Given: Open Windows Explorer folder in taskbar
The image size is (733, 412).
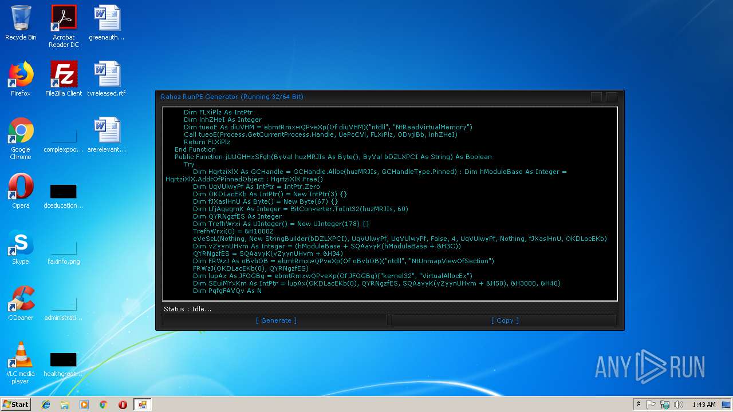Looking at the screenshot, I should click(x=65, y=404).
